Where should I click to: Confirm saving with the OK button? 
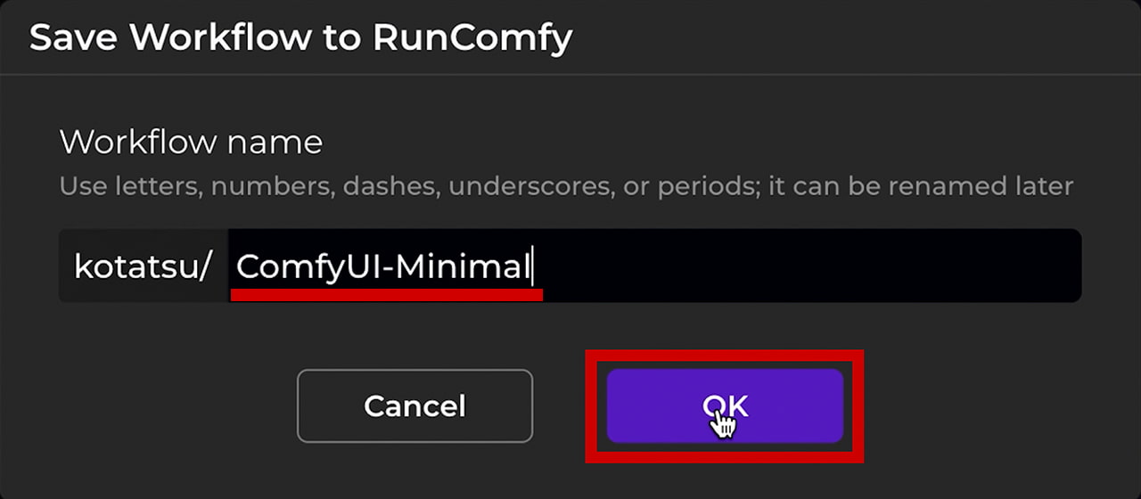(725, 405)
